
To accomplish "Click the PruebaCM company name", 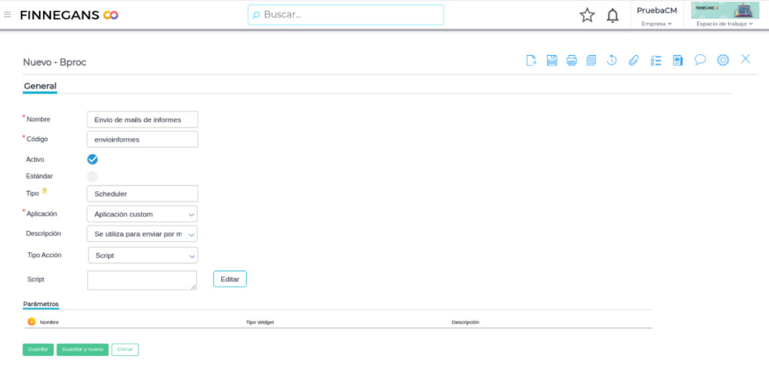I will [657, 11].
